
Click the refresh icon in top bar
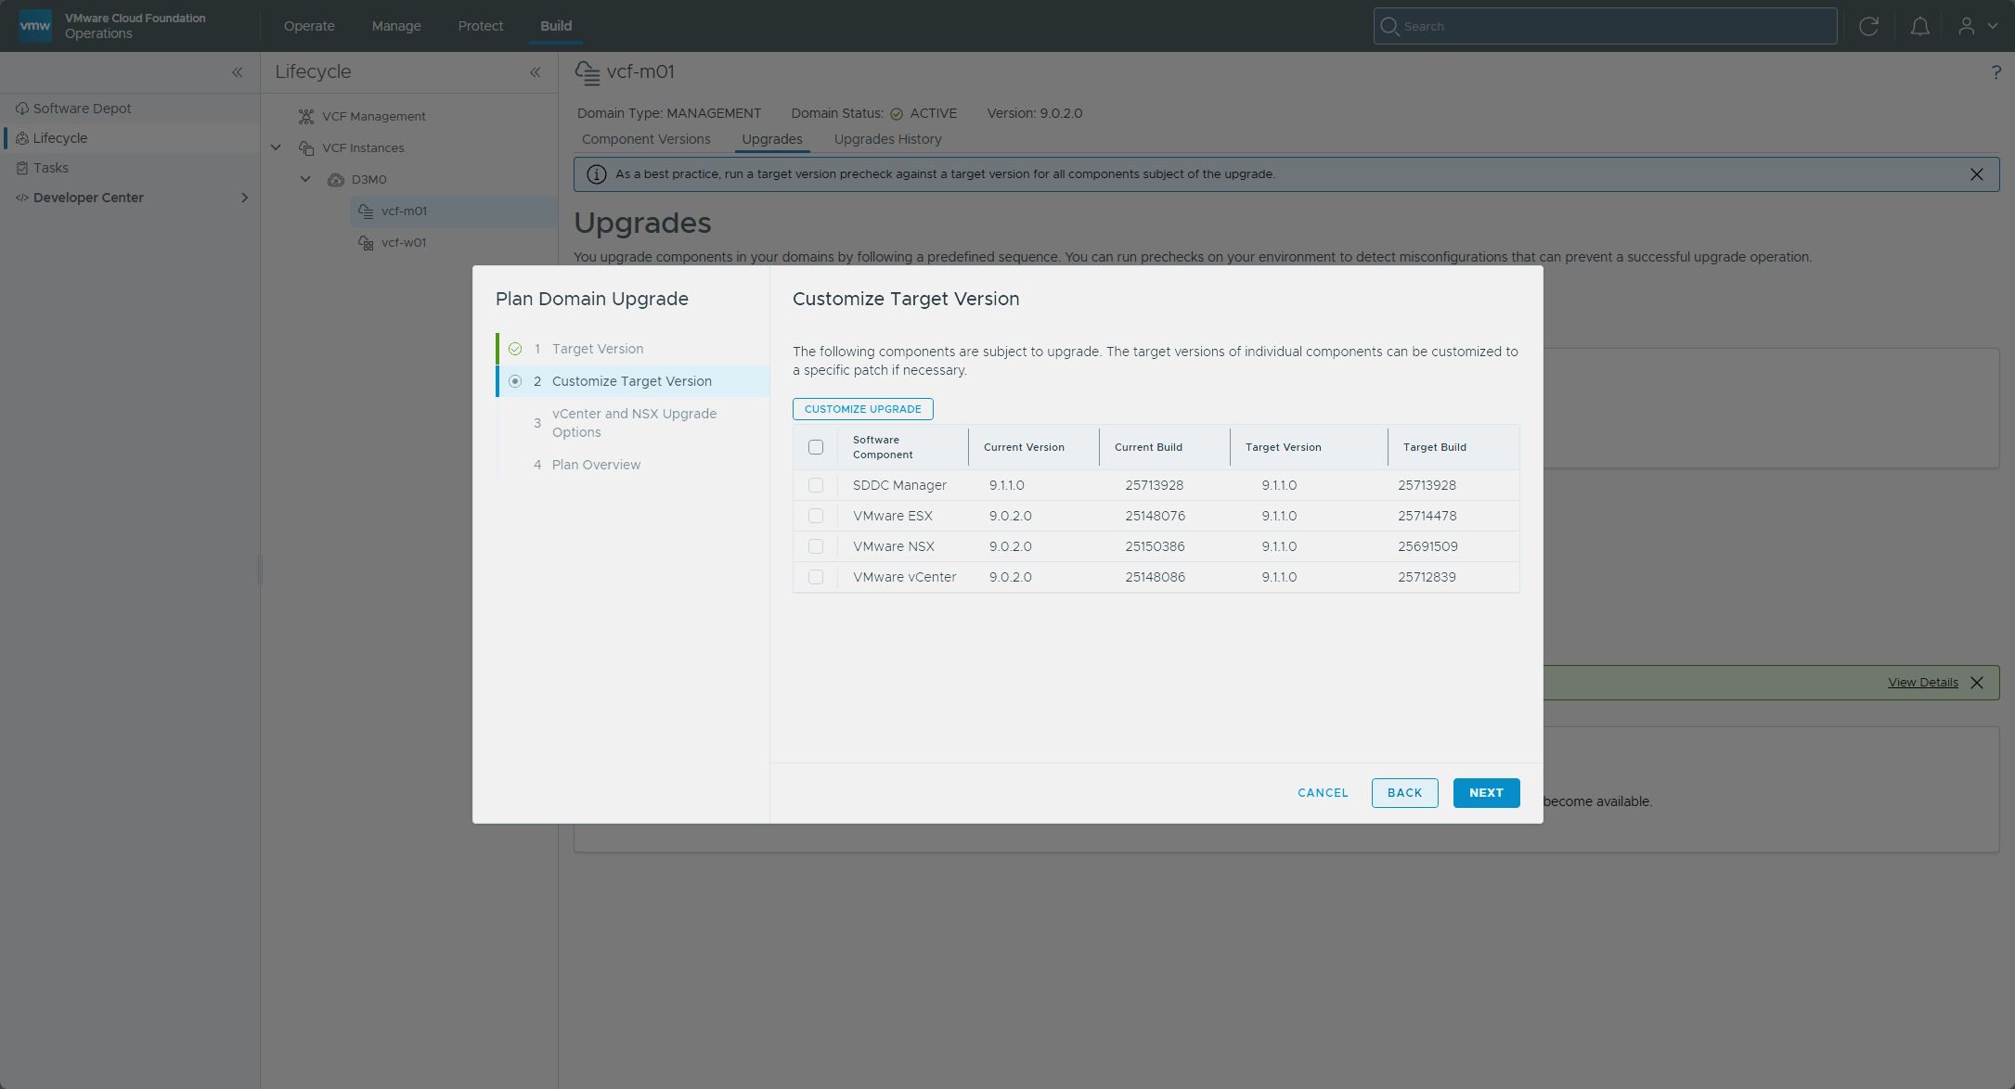1869,26
